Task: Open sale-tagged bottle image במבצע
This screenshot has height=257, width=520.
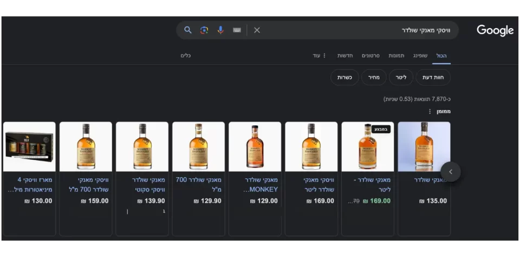Action: coord(368,146)
